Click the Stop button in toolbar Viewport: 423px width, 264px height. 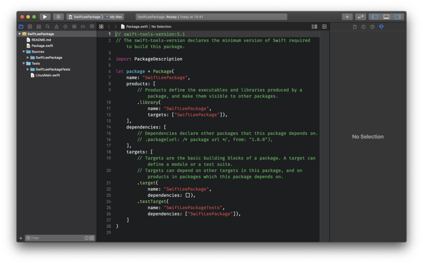[x=58, y=16]
